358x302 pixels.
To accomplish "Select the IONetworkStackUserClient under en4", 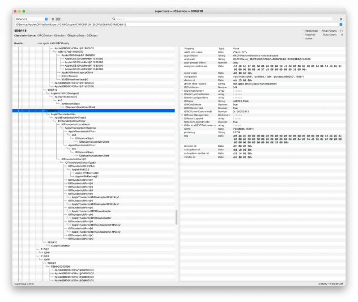I will pos(94,142).
